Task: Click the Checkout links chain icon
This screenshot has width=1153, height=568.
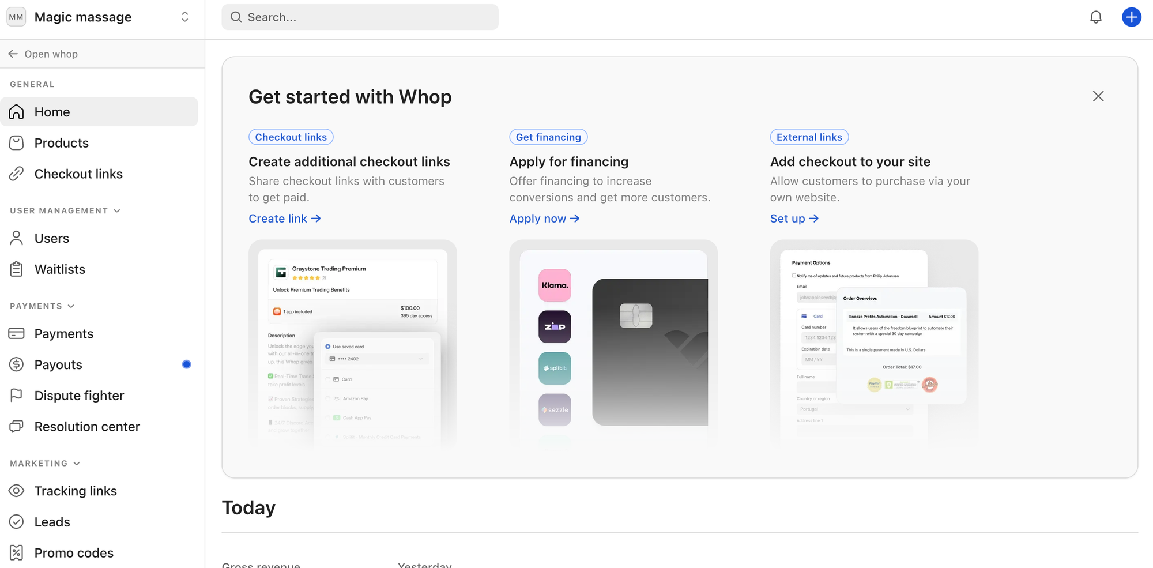Action: 17,174
